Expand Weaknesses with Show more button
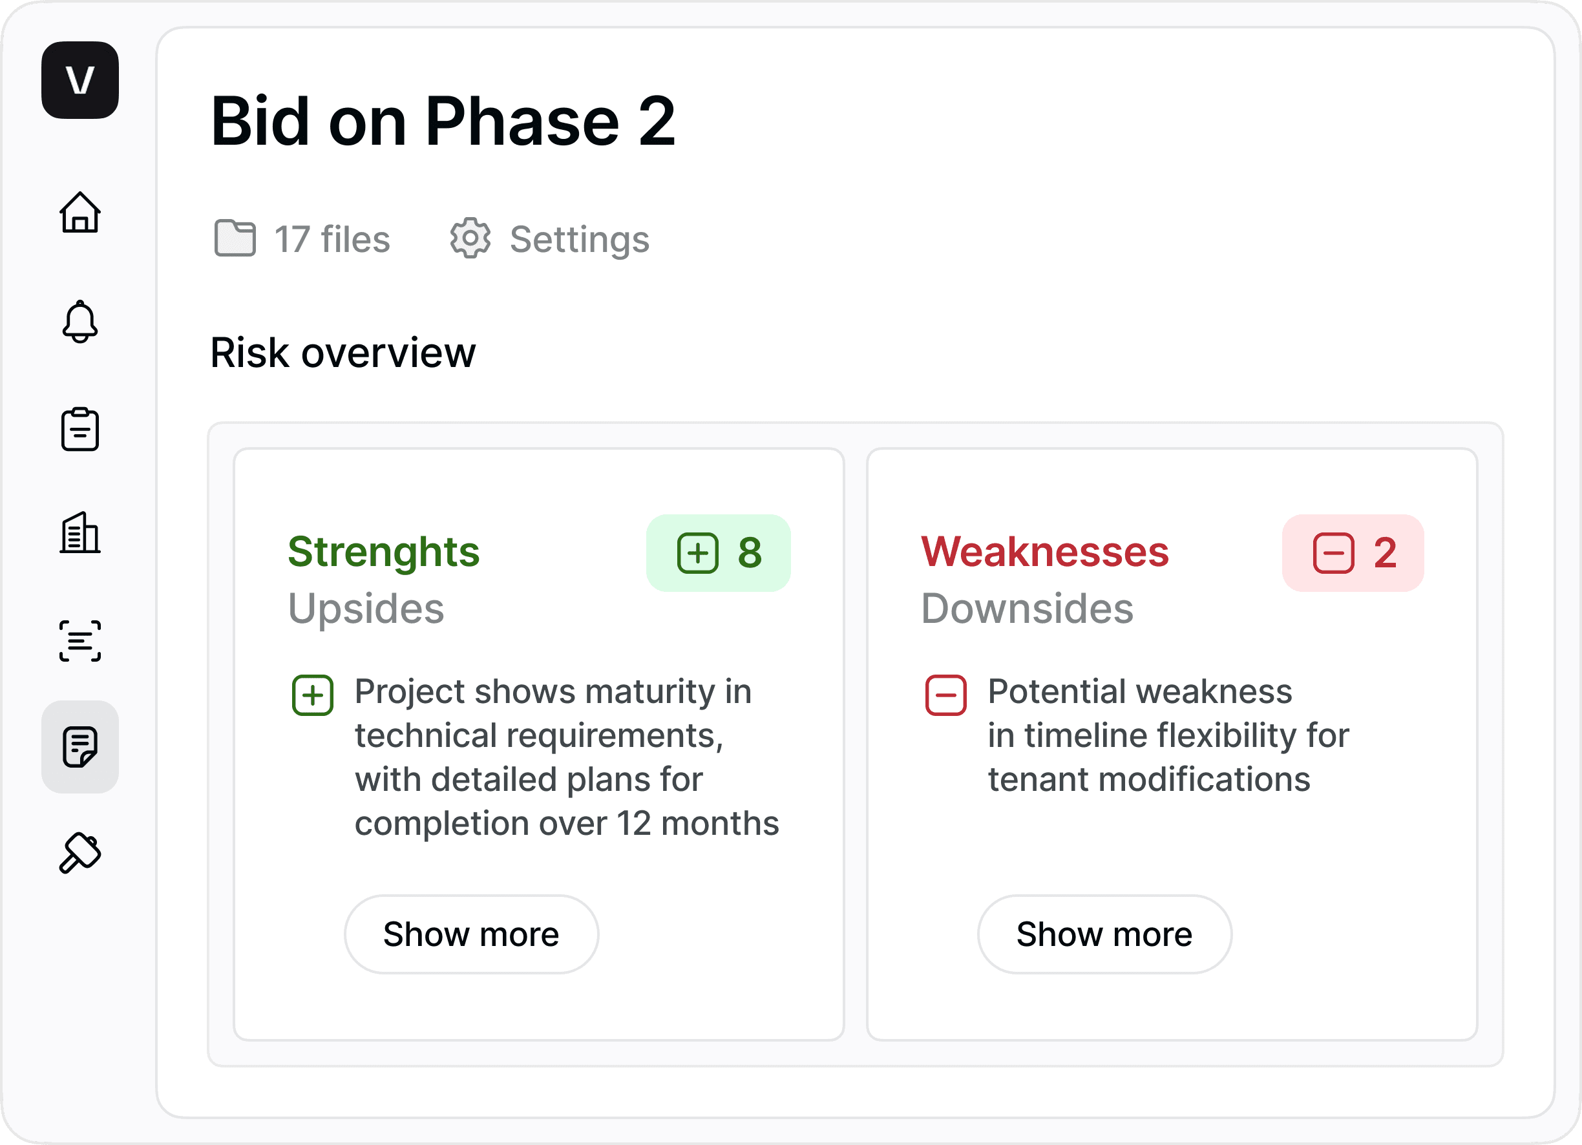The width and height of the screenshot is (1582, 1145). 1104,934
